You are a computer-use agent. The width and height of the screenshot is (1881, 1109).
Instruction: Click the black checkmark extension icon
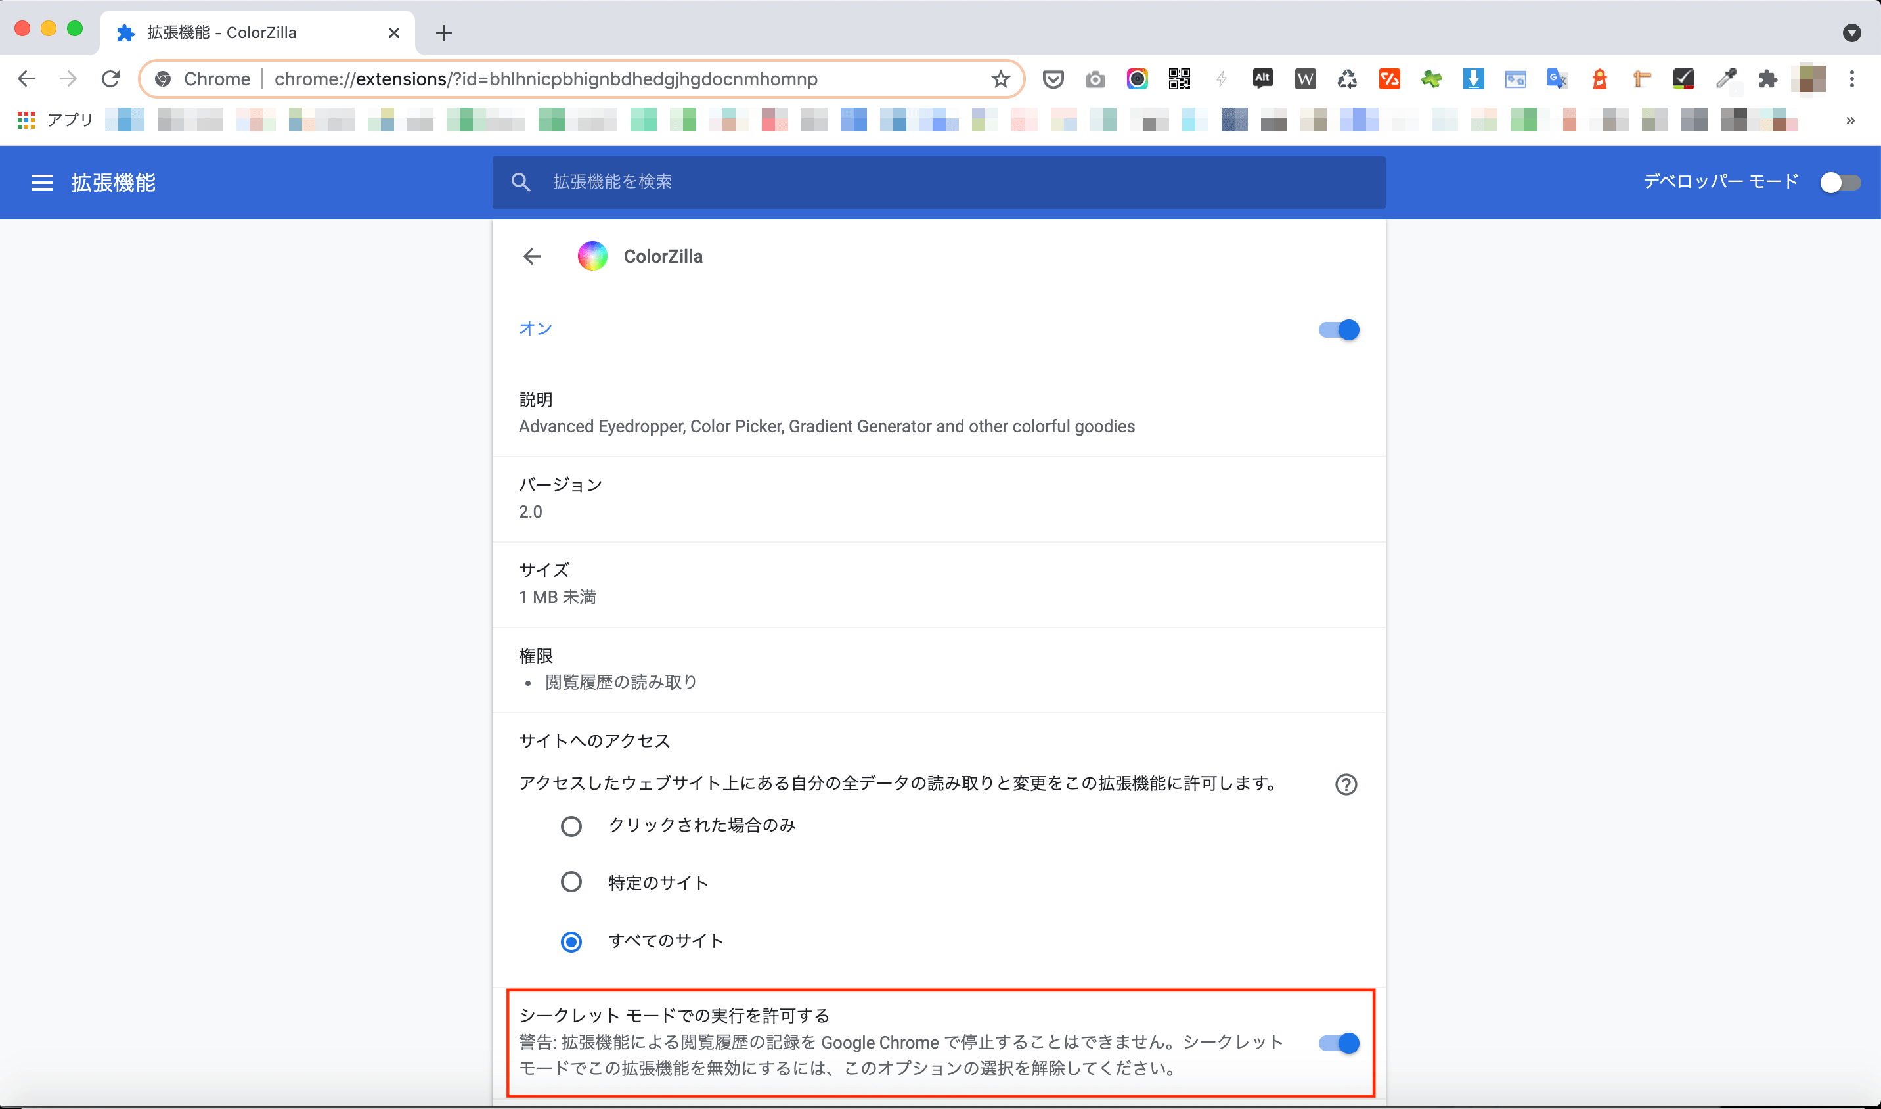tap(1684, 79)
